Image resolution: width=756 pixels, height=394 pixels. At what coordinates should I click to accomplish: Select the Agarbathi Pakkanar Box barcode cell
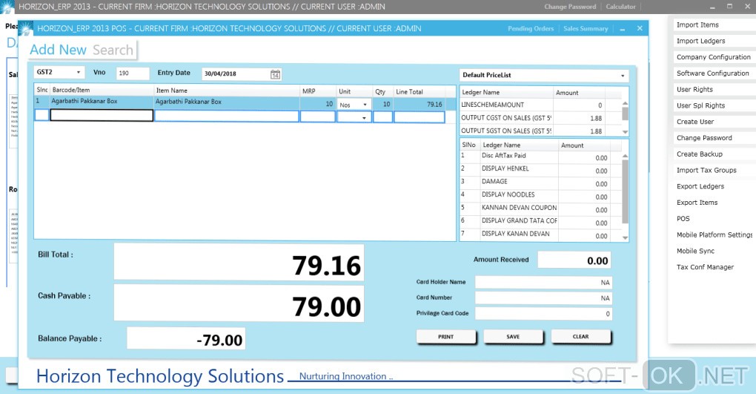tap(102, 102)
